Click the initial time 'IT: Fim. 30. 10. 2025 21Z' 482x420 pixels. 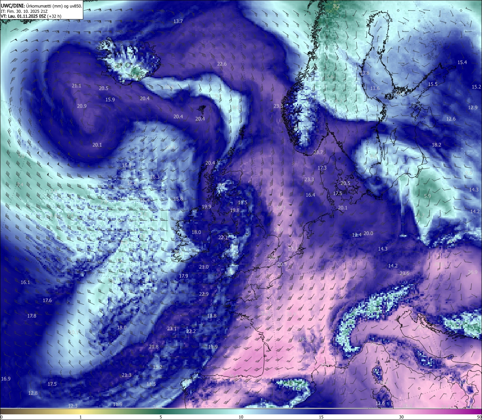click(24, 11)
